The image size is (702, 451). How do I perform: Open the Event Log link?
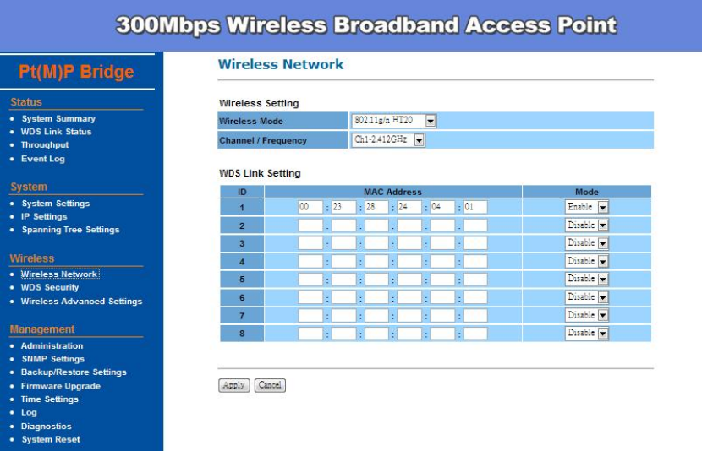(x=43, y=159)
